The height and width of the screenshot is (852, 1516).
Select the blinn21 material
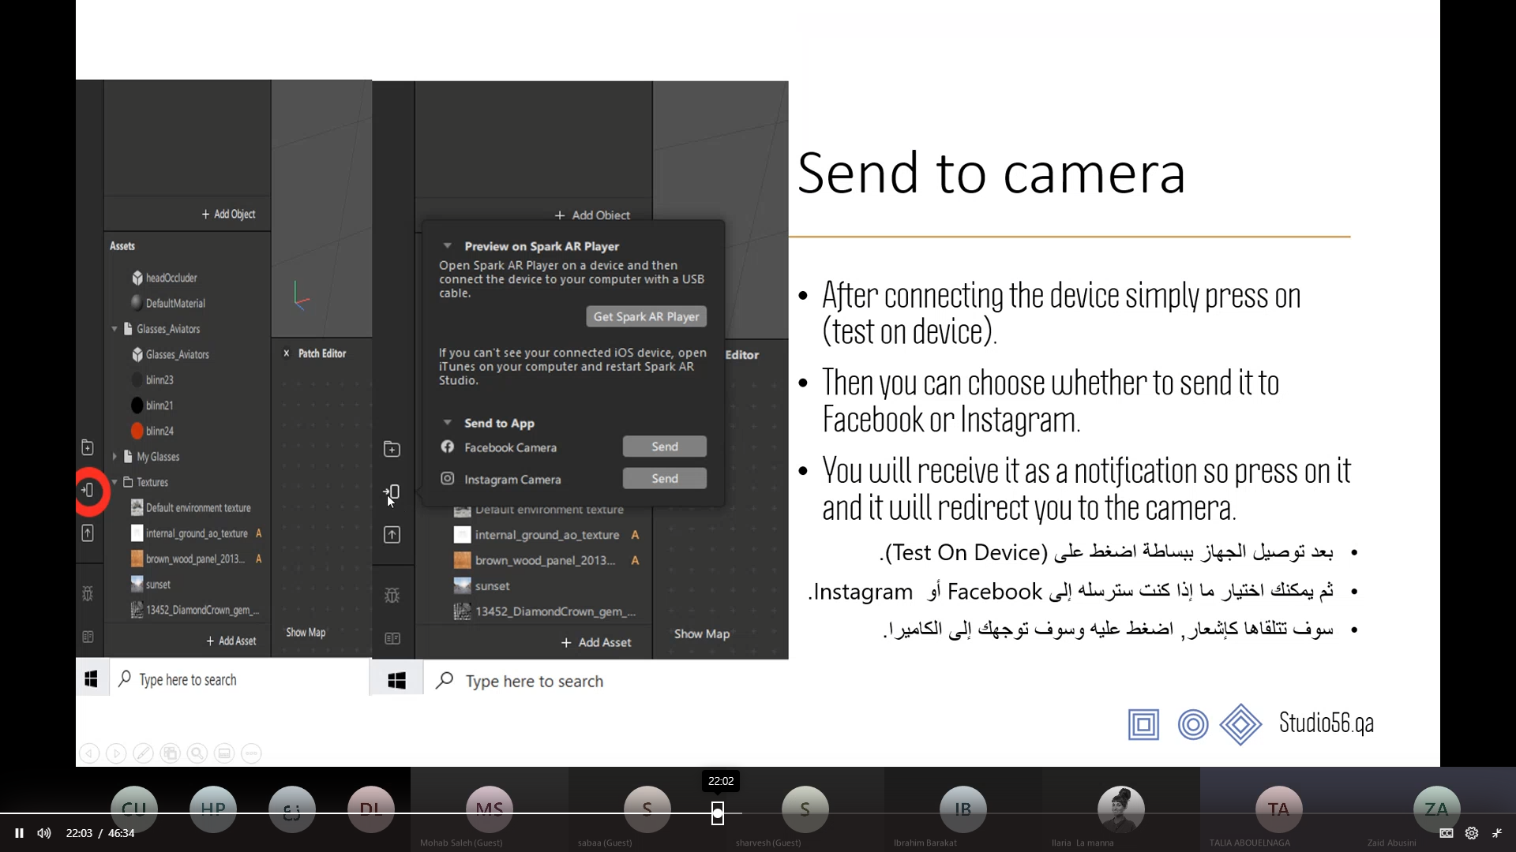(152, 405)
